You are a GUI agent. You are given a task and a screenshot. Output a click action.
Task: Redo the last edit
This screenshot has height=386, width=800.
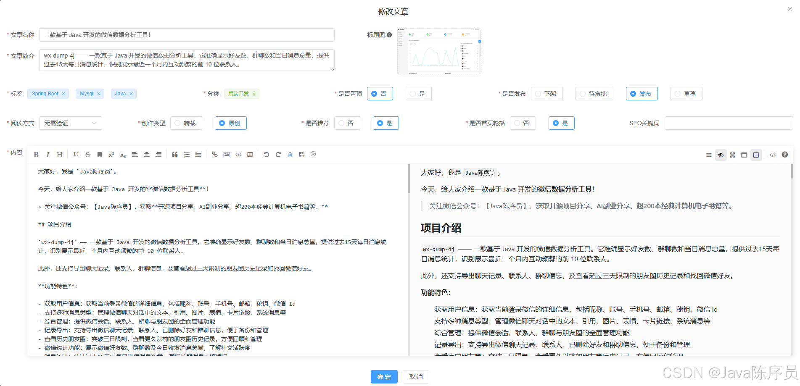point(278,155)
